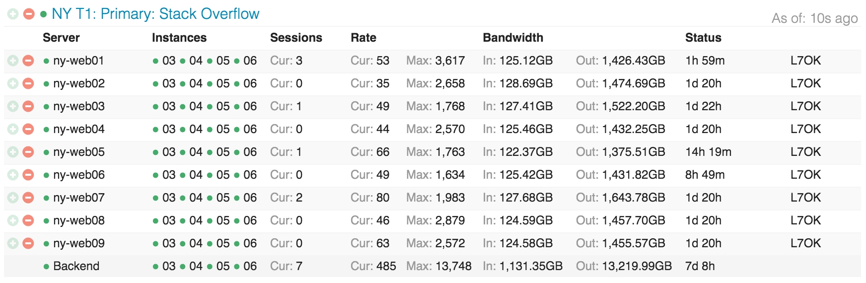
Task: Open the NY T1: Primary: Stack Overflow link
Action: point(155,14)
